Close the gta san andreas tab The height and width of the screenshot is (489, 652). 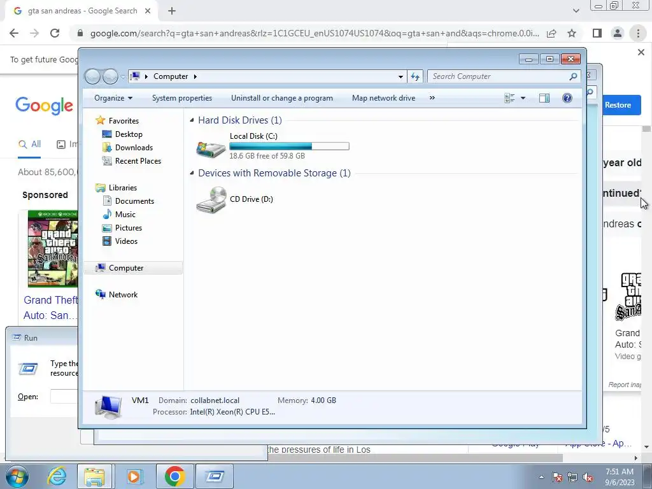[148, 11]
